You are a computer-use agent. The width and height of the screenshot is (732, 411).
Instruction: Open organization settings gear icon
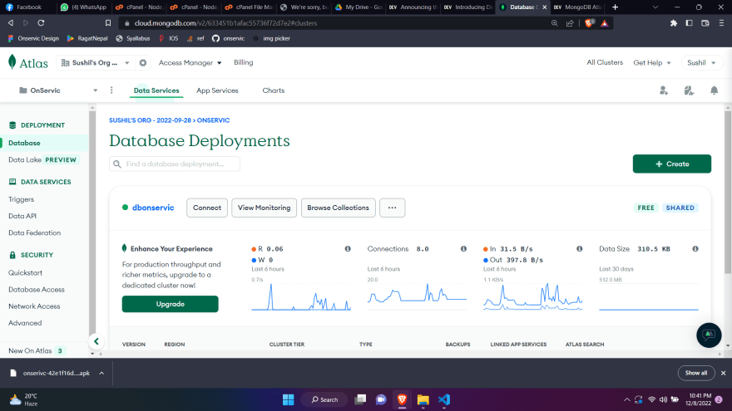[x=143, y=63]
